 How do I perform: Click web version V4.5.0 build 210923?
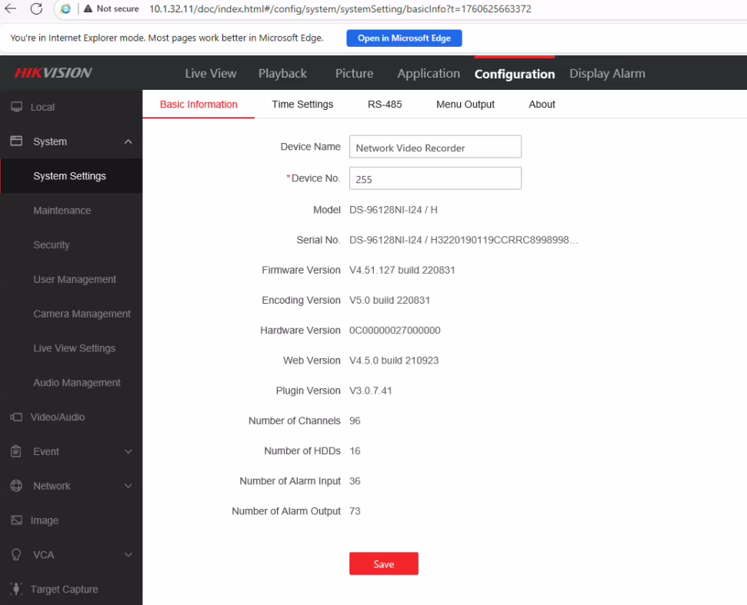[394, 361]
